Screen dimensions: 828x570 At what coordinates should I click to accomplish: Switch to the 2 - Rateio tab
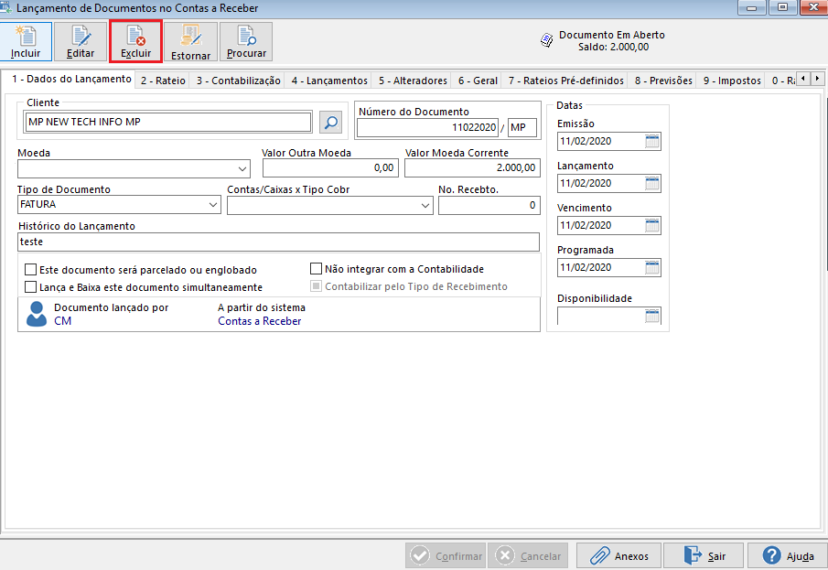point(163,81)
